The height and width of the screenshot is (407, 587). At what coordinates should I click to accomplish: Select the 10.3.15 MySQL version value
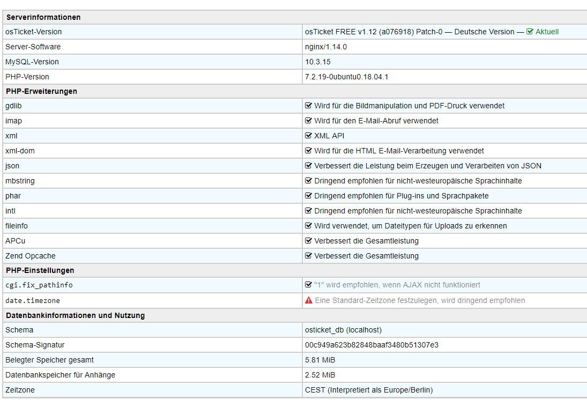(x=318, y=62)
